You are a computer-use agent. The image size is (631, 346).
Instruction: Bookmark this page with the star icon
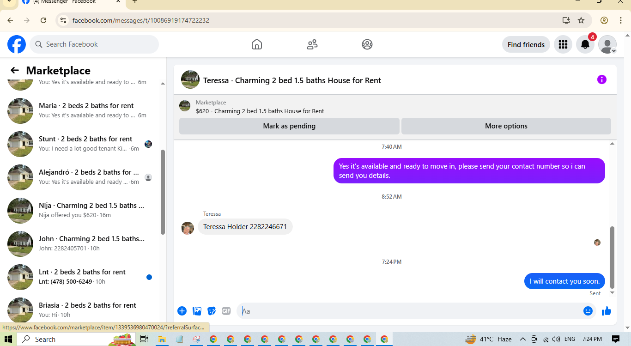point(581,20)
